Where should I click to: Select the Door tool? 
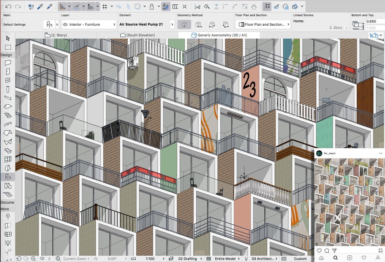point(8,72)
